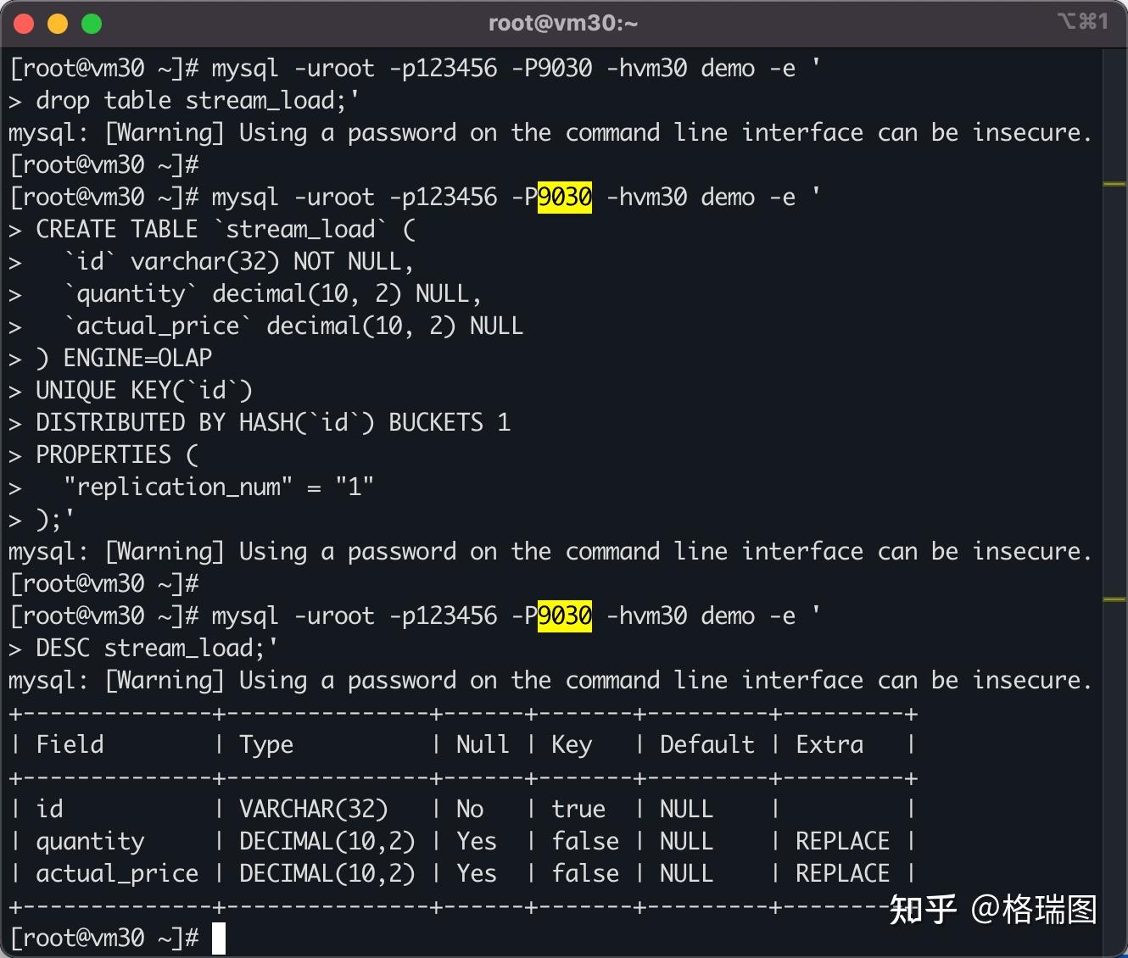Select the root@vm30:~ window title

562,23
